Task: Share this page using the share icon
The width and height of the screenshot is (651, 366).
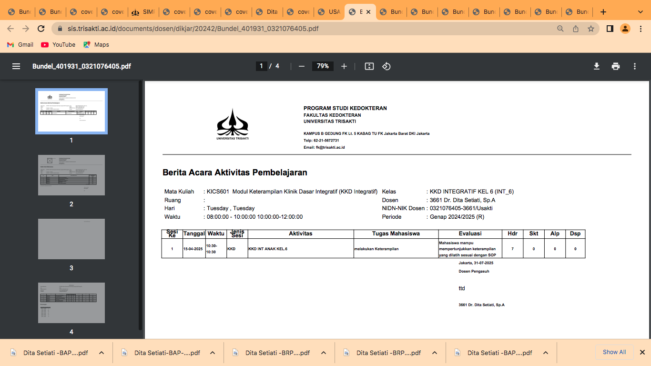Action: 576,29
